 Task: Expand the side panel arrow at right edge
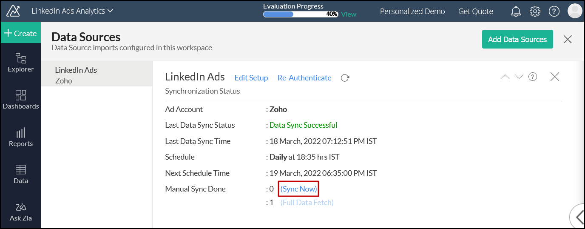pos(578,217)
